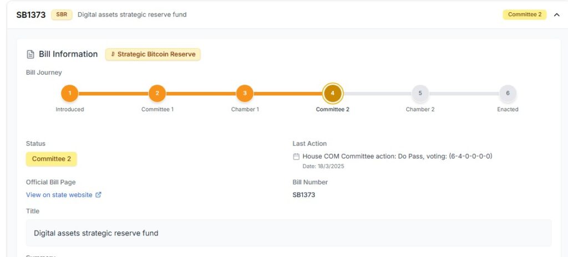
Task: Select step 2 Committee 1 circle
Action: coord(157,94)
